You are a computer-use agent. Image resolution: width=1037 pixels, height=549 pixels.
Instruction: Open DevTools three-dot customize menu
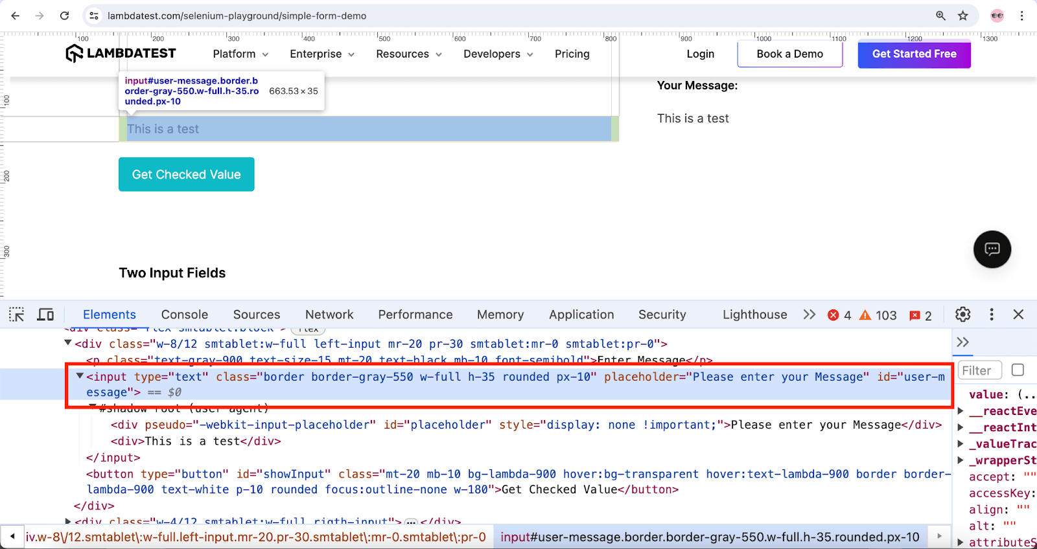point(991,315)
